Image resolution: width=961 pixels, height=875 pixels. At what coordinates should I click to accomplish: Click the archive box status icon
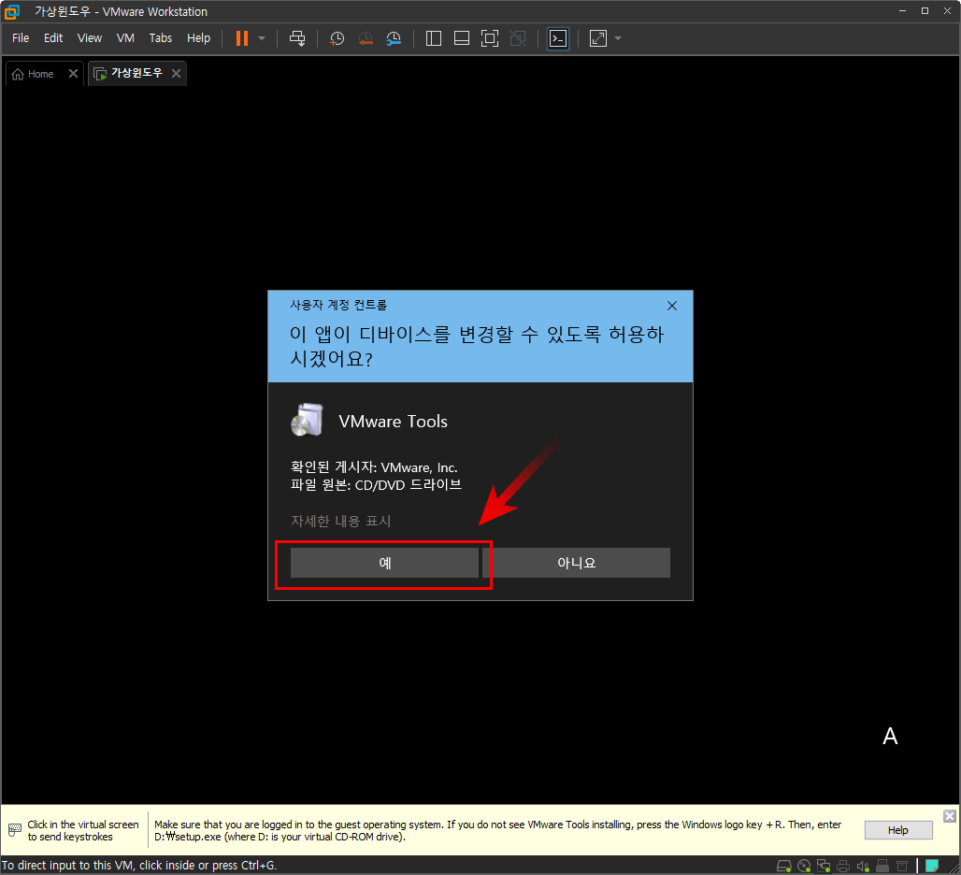pyautogui.click(x=902, y=866)
